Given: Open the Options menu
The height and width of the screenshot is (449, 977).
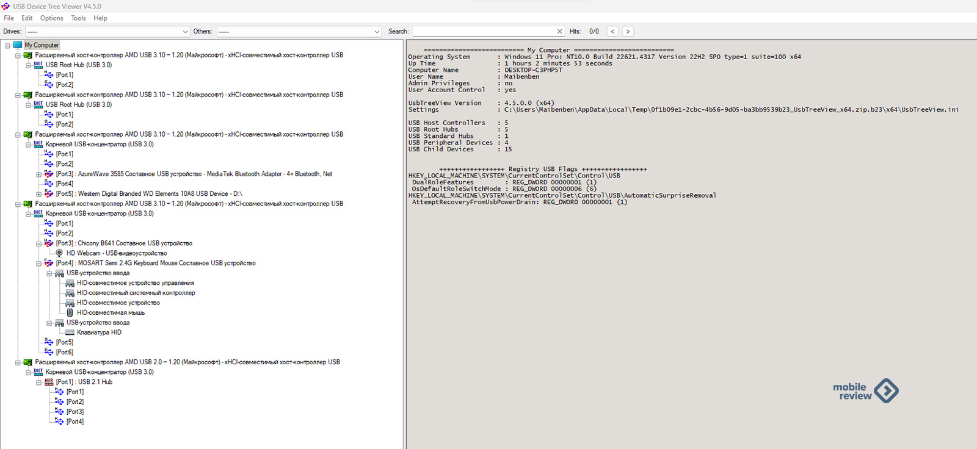Looking at the screenshot, I should [52, 18].
